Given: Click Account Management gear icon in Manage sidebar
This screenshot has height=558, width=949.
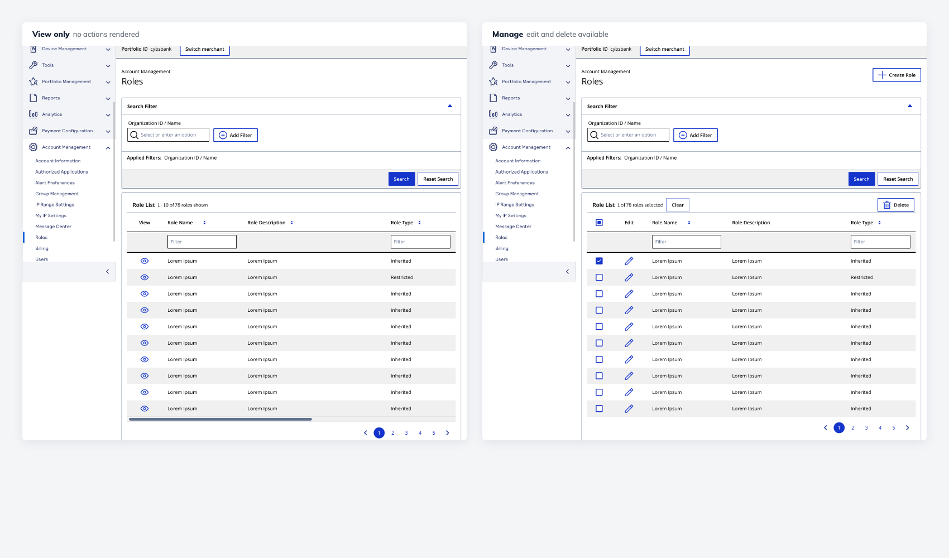Looking at the screenshot, I should [x=493, y=147].
